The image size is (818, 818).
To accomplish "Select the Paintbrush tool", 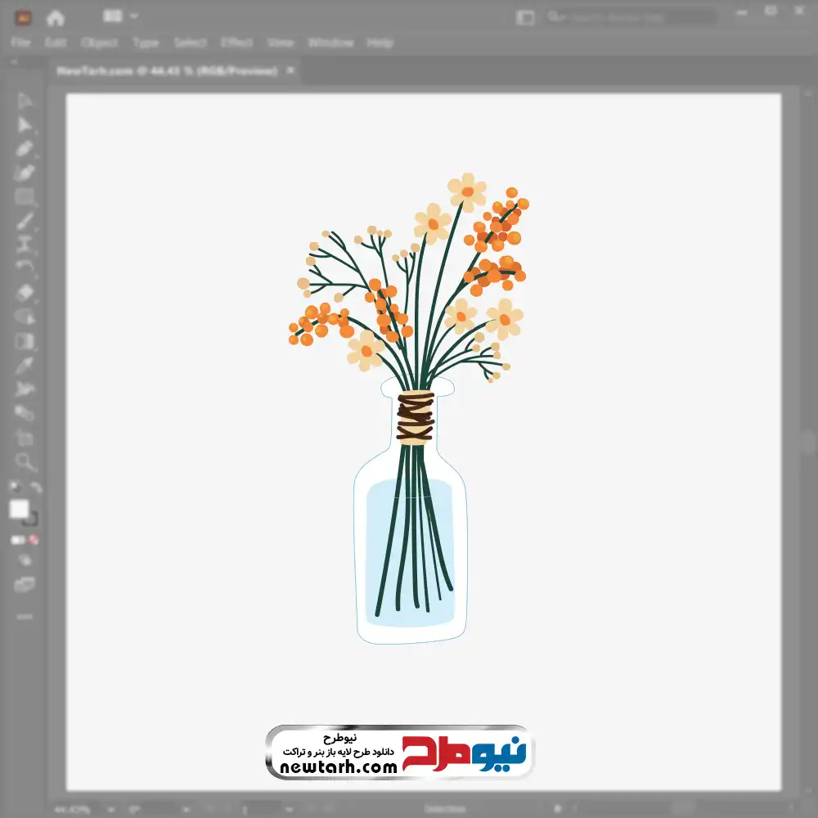I will coord(25,221).
